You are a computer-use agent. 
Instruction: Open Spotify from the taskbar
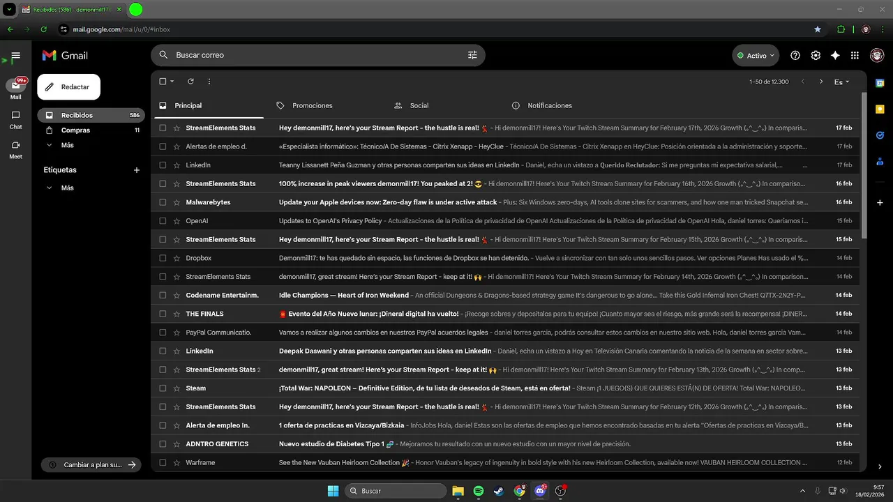click(x=479, y=491)
